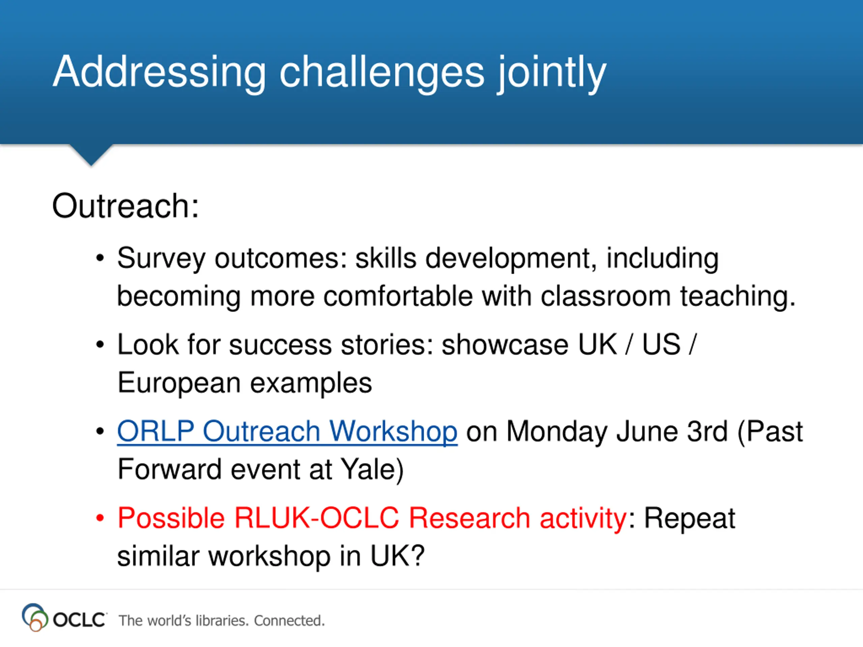
Task: Click the bullet before Look for success stories
Action: coord(100,345)
